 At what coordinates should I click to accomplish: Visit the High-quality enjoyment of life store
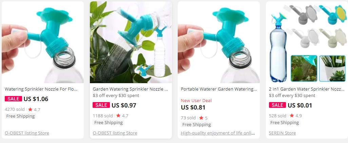point(218,133)
